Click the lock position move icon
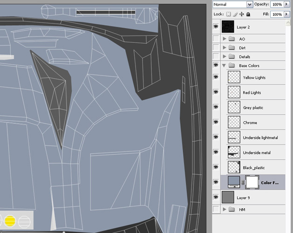This screenshot has width=293, height=233. (242, 14)
